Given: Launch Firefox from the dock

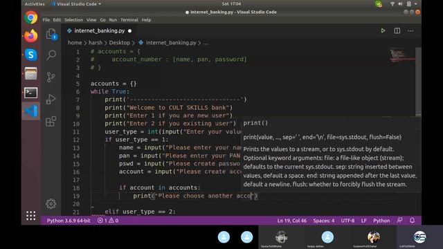Looking at the screenshot, I should coord(30,36).
